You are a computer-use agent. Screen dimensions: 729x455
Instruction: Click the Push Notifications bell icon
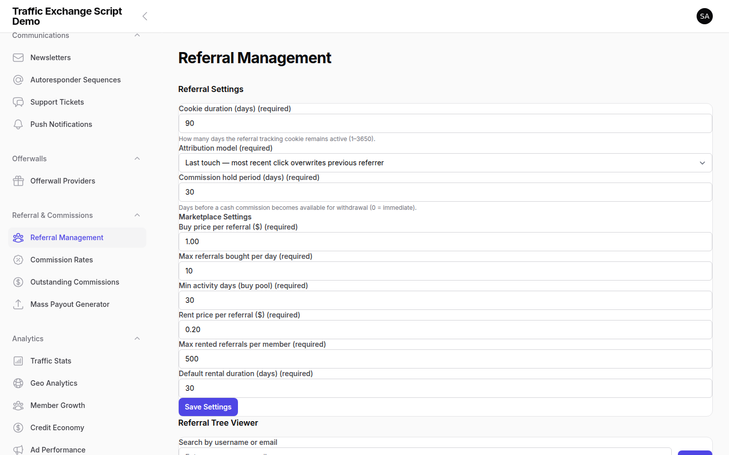[x=18, y=124]
